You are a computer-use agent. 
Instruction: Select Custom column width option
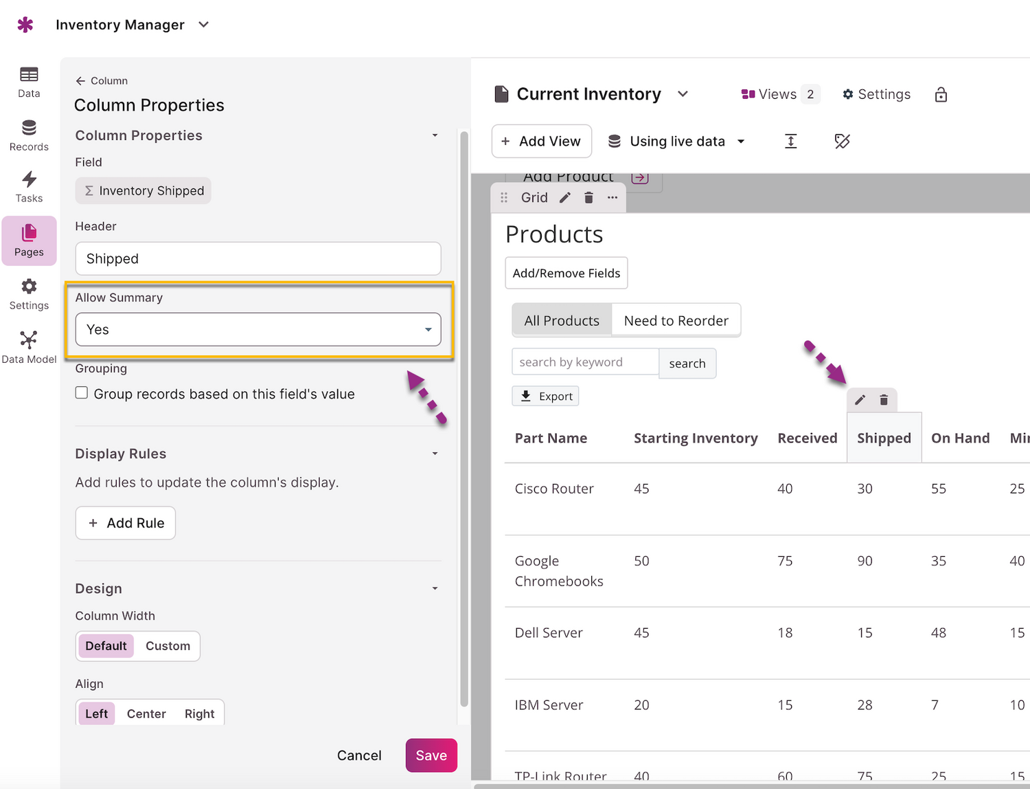168,646
